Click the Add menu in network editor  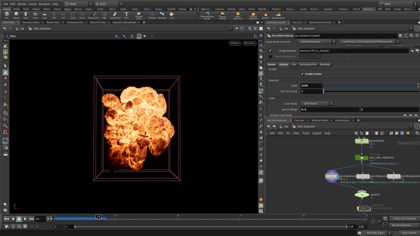click(x=272, y=133)
